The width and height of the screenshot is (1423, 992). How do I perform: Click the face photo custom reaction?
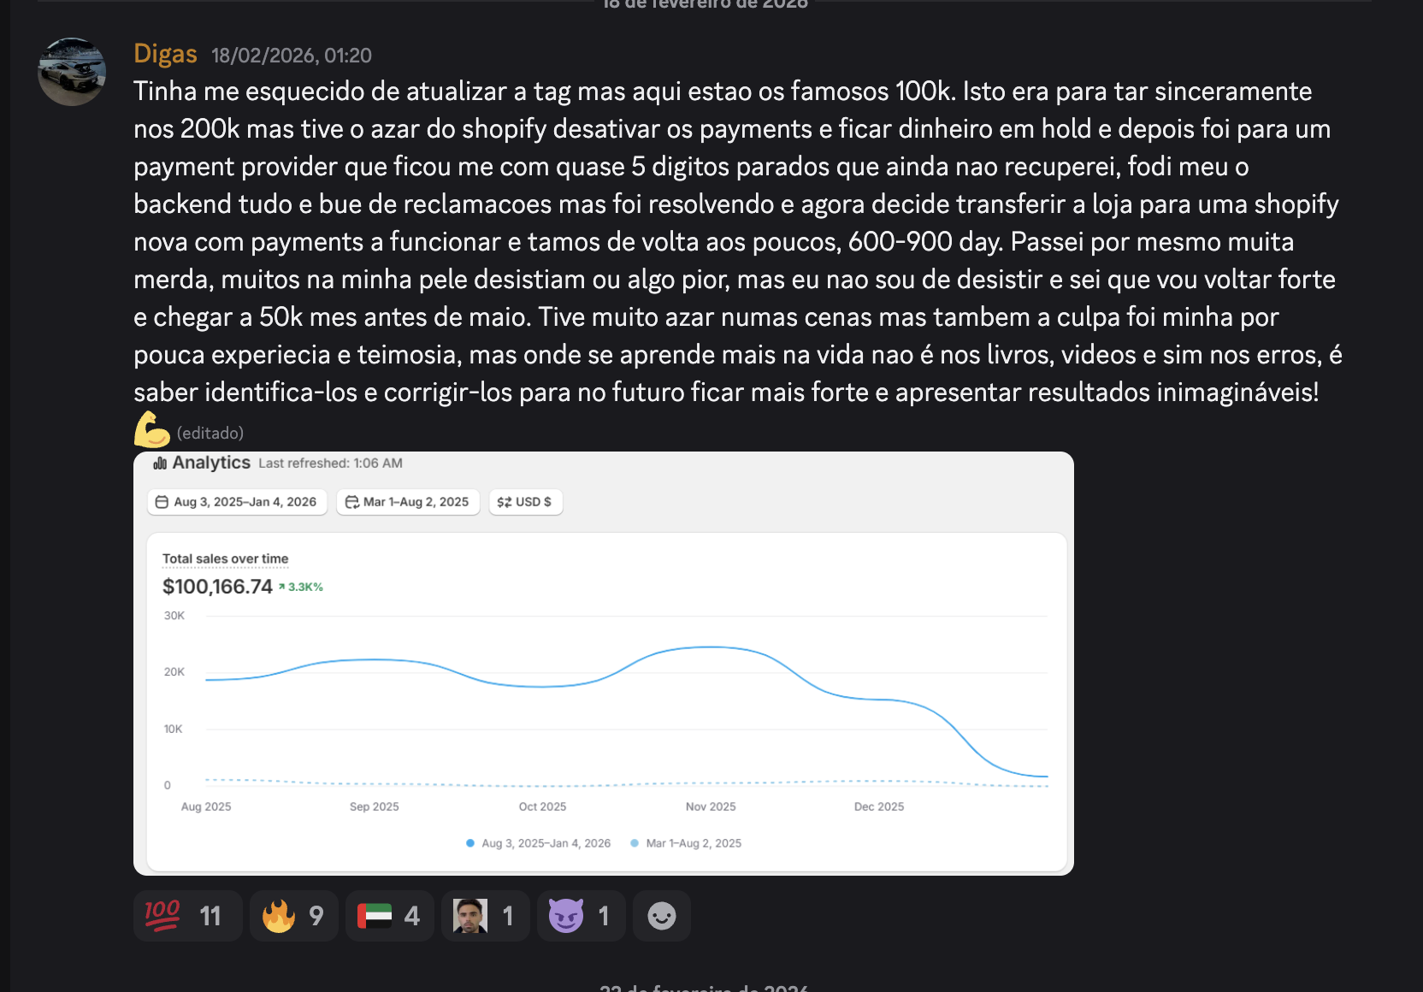click(x=485, y=916)
